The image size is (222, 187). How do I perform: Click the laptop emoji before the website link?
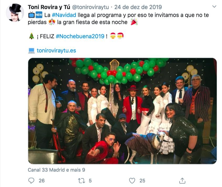pos(32,50)
